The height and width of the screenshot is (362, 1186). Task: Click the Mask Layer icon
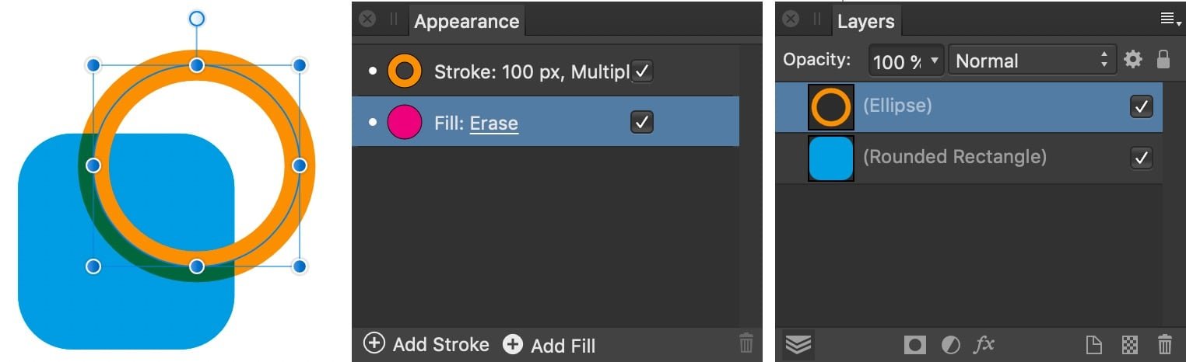tap(914, 345)
